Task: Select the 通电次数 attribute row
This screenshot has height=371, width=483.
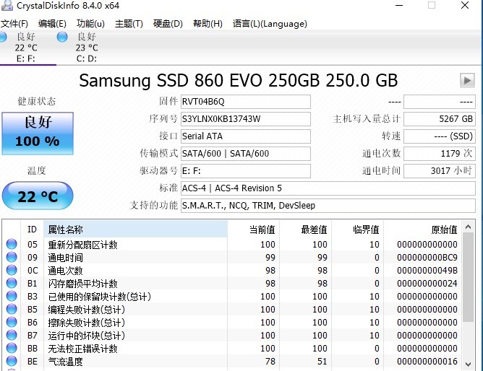Action: coord(233,270)
